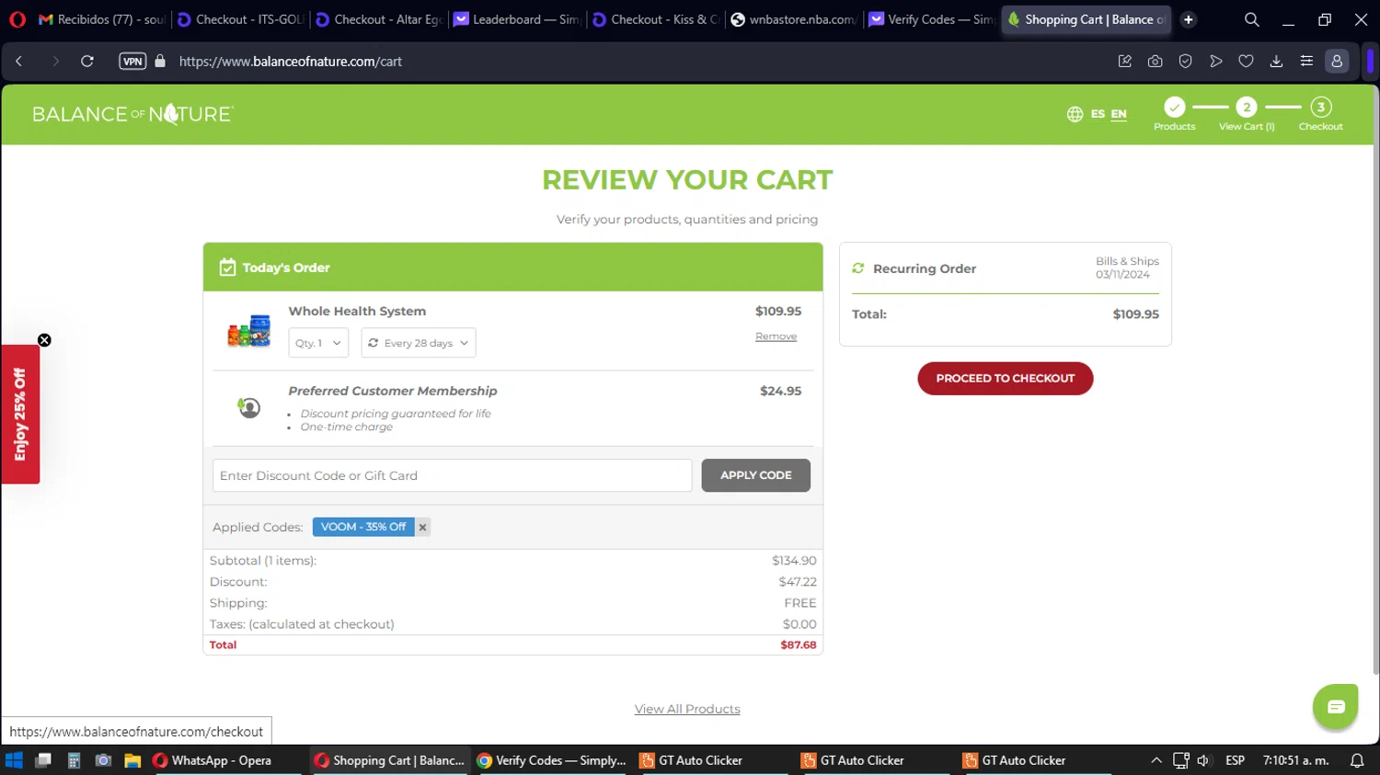The height and width of the screenshot is (775, 1380).
Task: Click the tab search magnifier icon
Action: coord(1252,19)
